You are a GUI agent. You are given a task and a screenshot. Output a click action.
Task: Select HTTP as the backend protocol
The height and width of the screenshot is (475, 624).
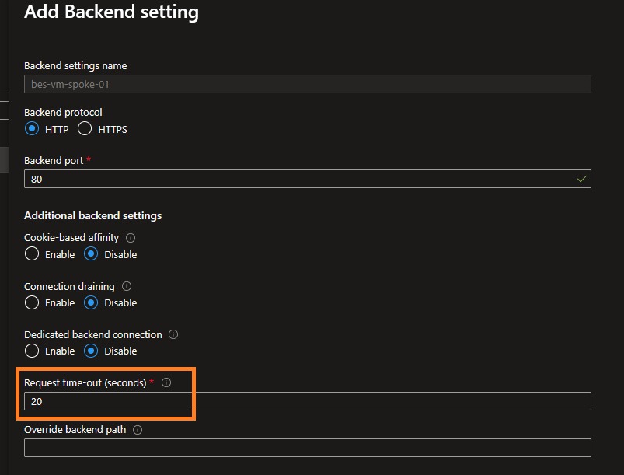pos(32,129)
